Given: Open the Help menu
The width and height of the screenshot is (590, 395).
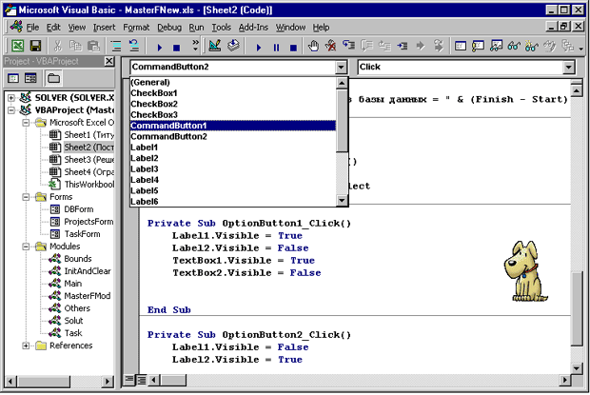Looking at the screenshot, I should (x=321, y=28).
